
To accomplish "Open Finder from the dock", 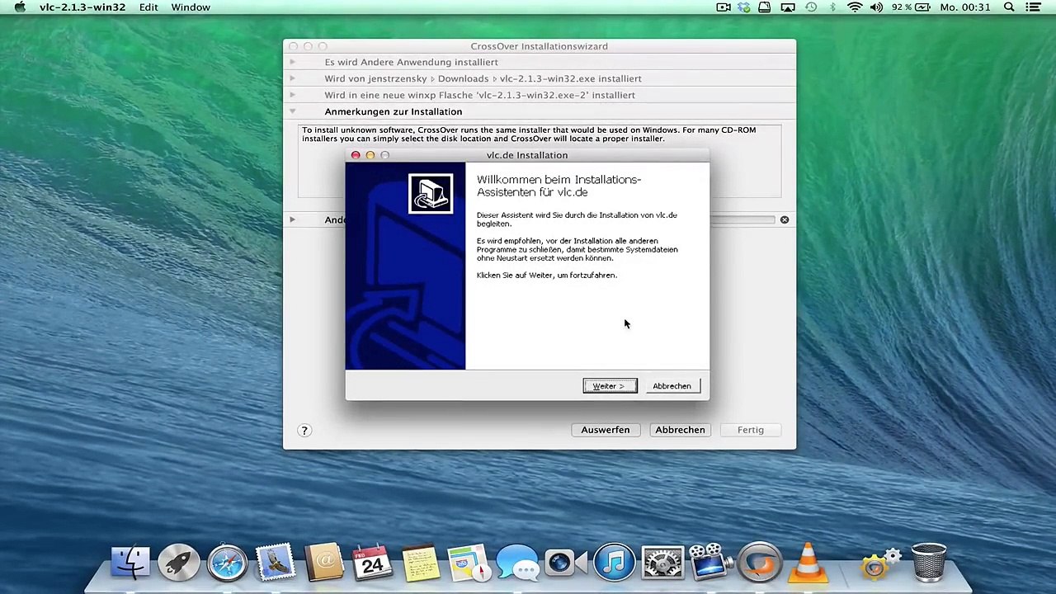I will click(130, 563).
